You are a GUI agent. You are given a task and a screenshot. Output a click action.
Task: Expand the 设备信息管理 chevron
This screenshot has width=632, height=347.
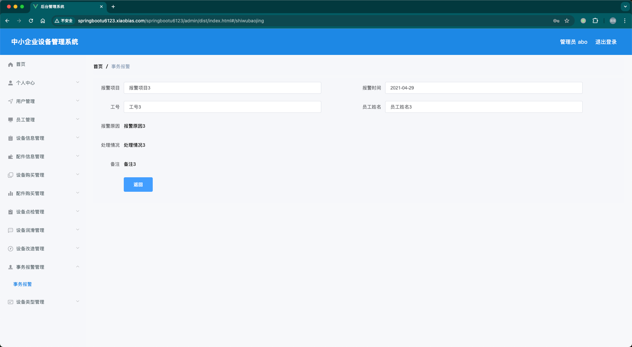coord(78,137)
